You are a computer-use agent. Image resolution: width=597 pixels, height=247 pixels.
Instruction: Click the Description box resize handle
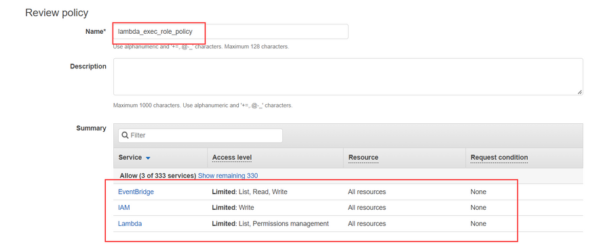point(579,91)
